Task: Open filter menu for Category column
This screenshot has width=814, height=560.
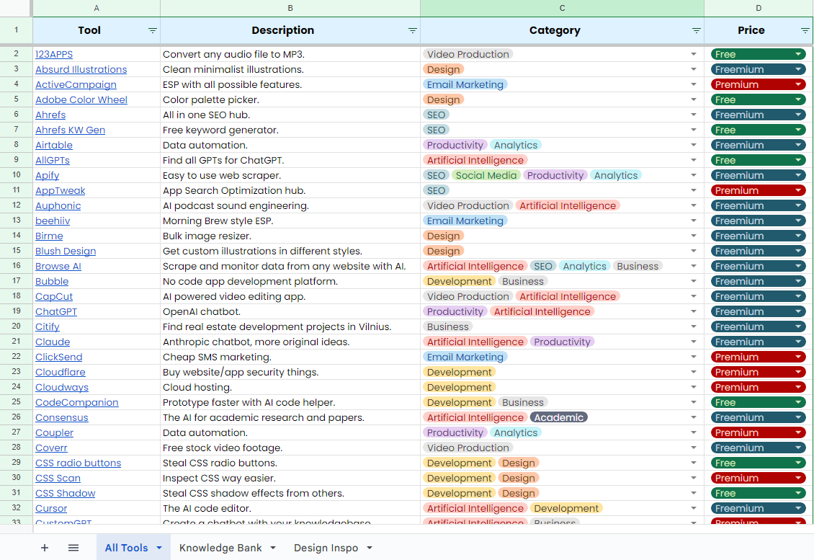Action: click(x=696, y=31)
